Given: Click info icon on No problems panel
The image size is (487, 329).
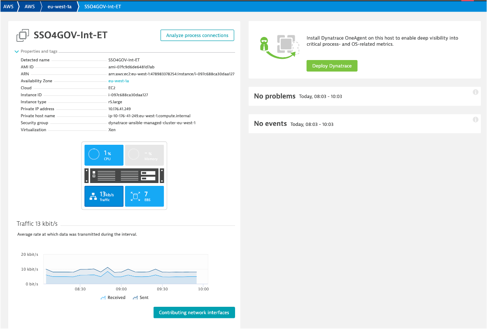Looking at the screenshot, I should point(475,92).
